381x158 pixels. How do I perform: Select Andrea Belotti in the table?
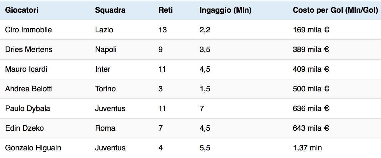pos(29,89)
